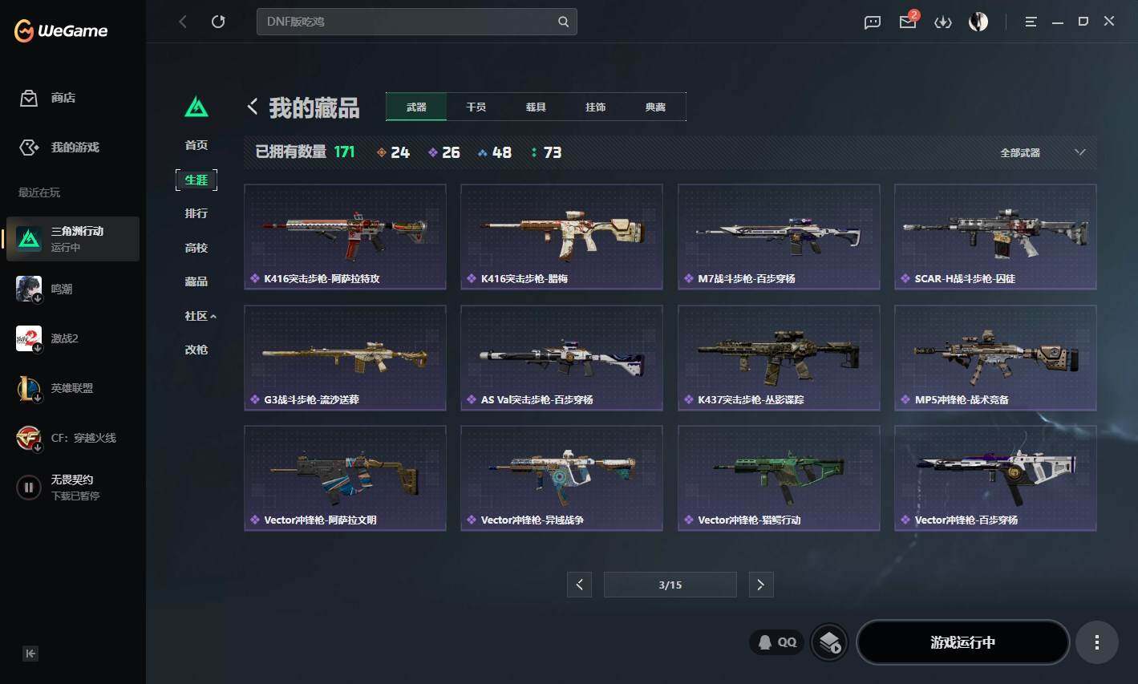Open 商店 in the left sidebar
Image resolution: width=1138 pixels, height=684 pixels.
point(47,98)
